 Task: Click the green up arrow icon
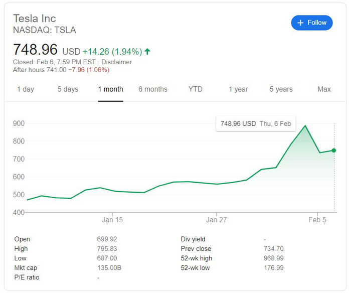(147, 51)
